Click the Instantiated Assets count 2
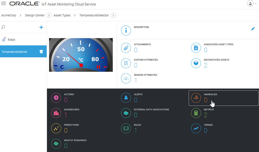The image size is (259, 152). [206, 65]
